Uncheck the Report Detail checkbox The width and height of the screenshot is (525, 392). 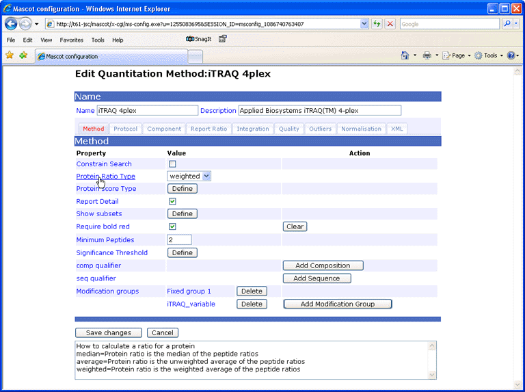(x=172, y=202)
